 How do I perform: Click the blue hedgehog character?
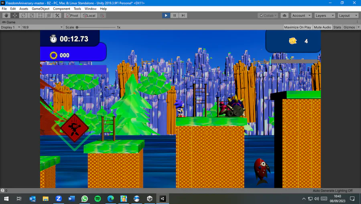coord(180,108)
